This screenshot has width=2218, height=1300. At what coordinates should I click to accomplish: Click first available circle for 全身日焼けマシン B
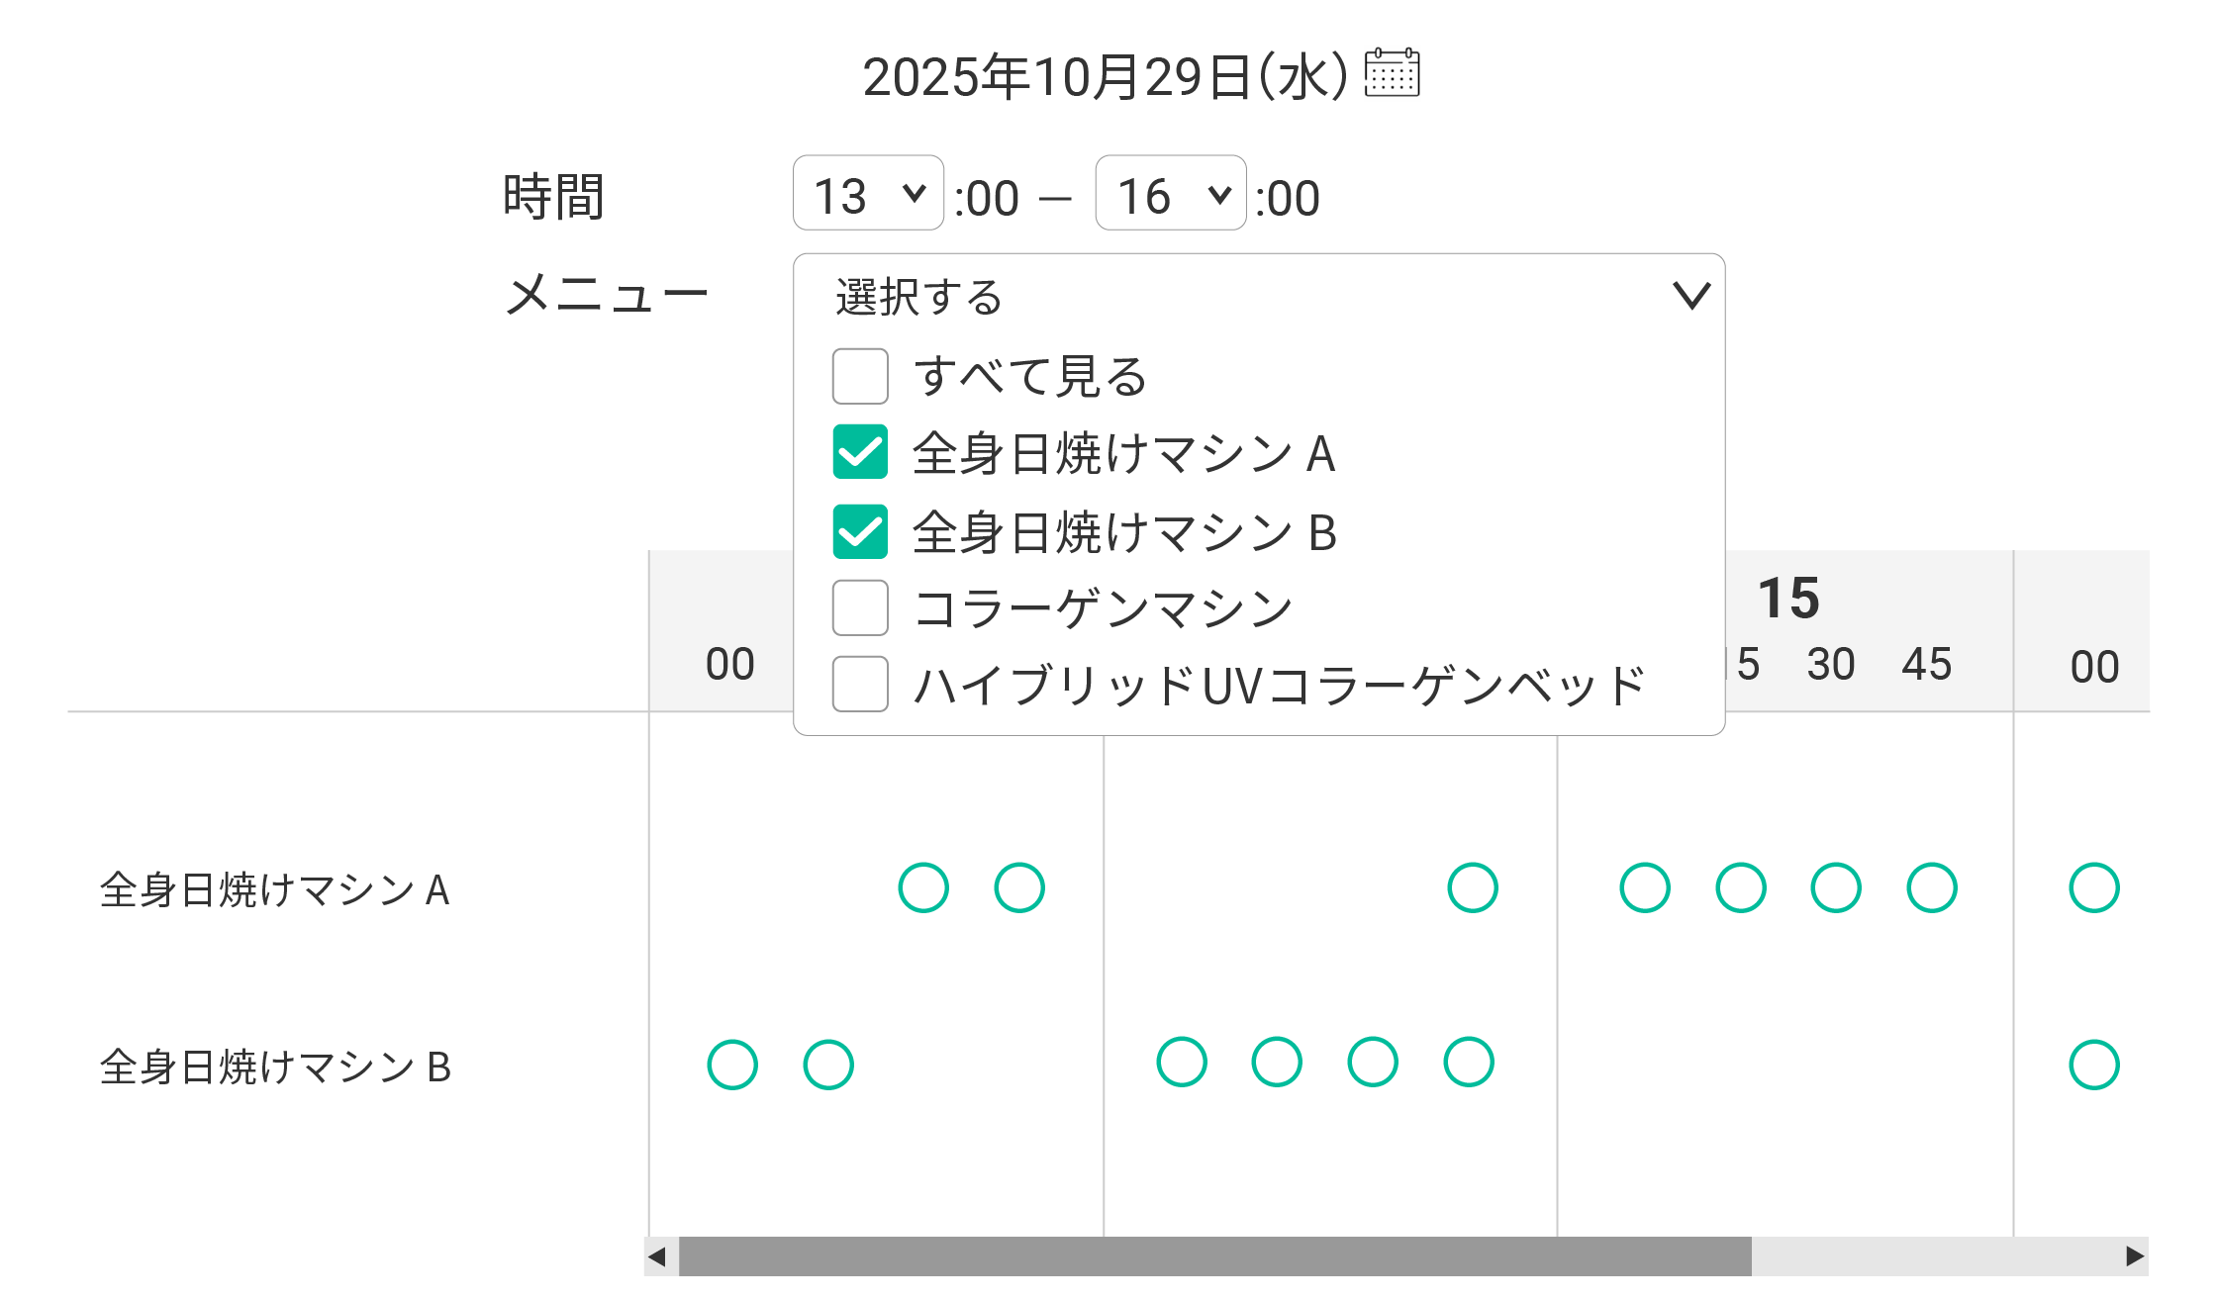[x=732, y=1065]
